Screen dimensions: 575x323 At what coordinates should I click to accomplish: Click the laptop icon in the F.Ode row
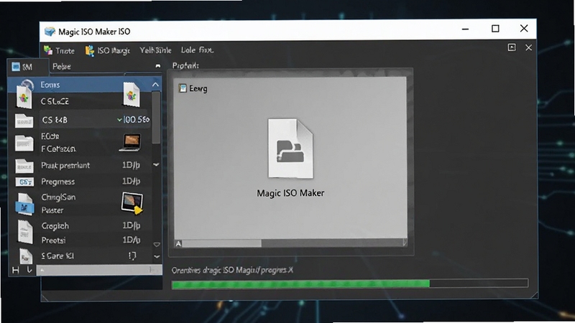131,143
